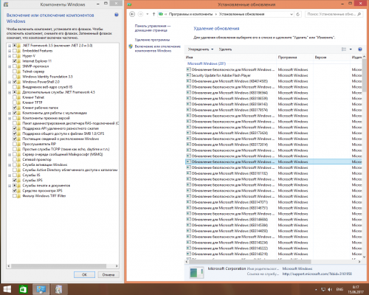Click the Отмена button
Screen dimensions: 369x295
[x=108, y=274]
